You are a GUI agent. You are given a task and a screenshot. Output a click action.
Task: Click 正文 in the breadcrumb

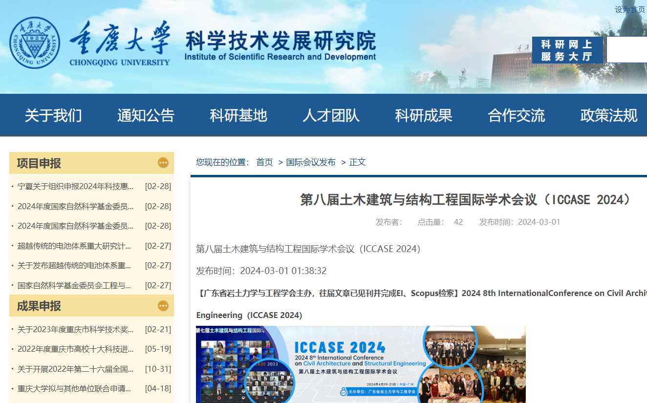357,162
